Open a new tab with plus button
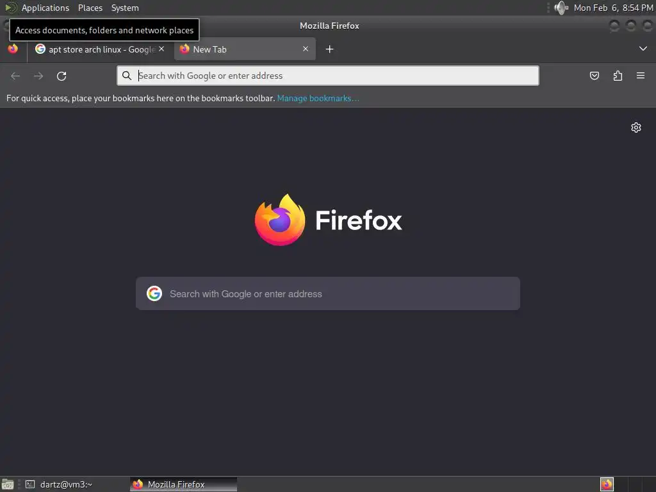The width and height of the screenshot is (656, 492). pyautogui.click(x=330, y=49)
